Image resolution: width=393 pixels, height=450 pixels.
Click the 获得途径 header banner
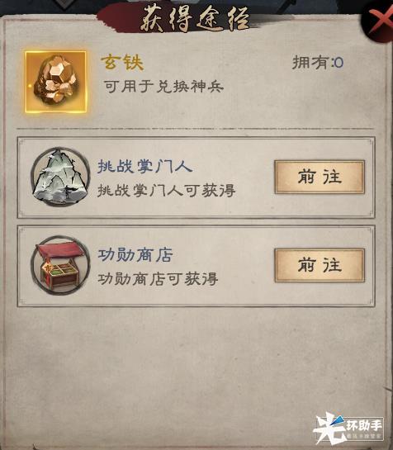[x=195, y=19]
